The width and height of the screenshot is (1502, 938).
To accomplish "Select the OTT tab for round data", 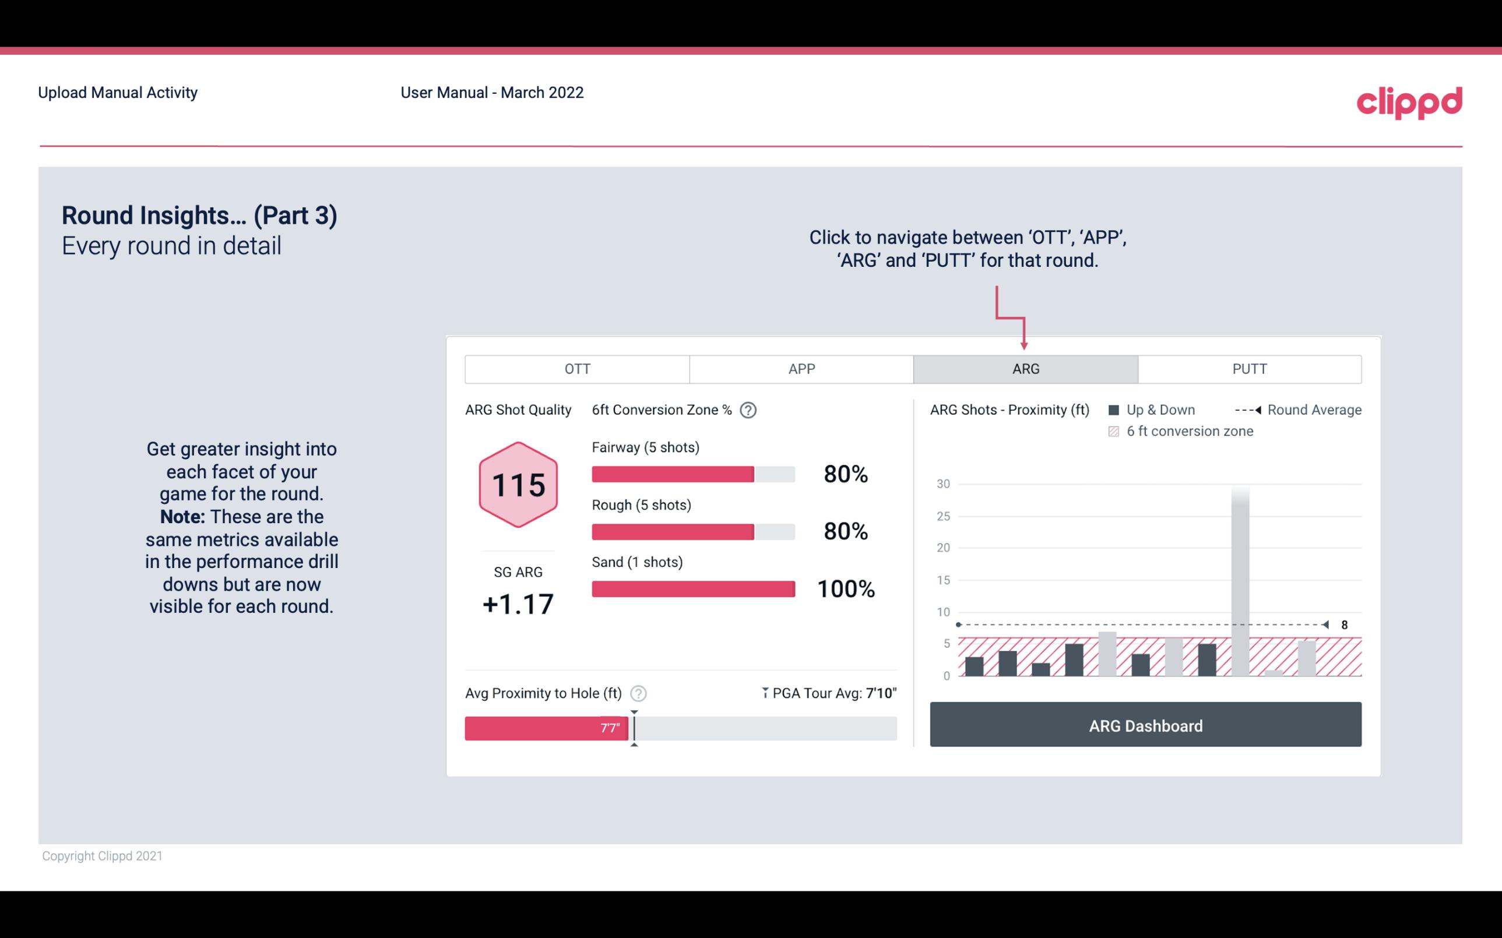I will pyautogui.click(x=577, y=369).
